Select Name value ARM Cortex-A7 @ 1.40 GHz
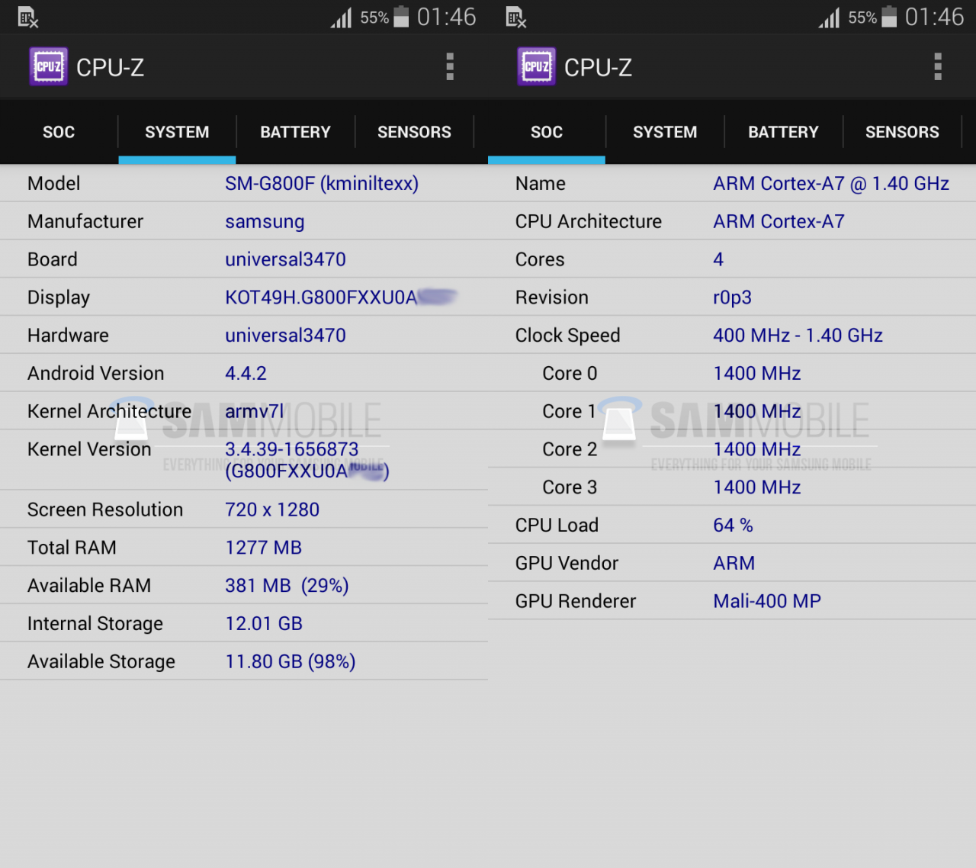The height and width of the screenshot is (868, 976). click(831, 184)
